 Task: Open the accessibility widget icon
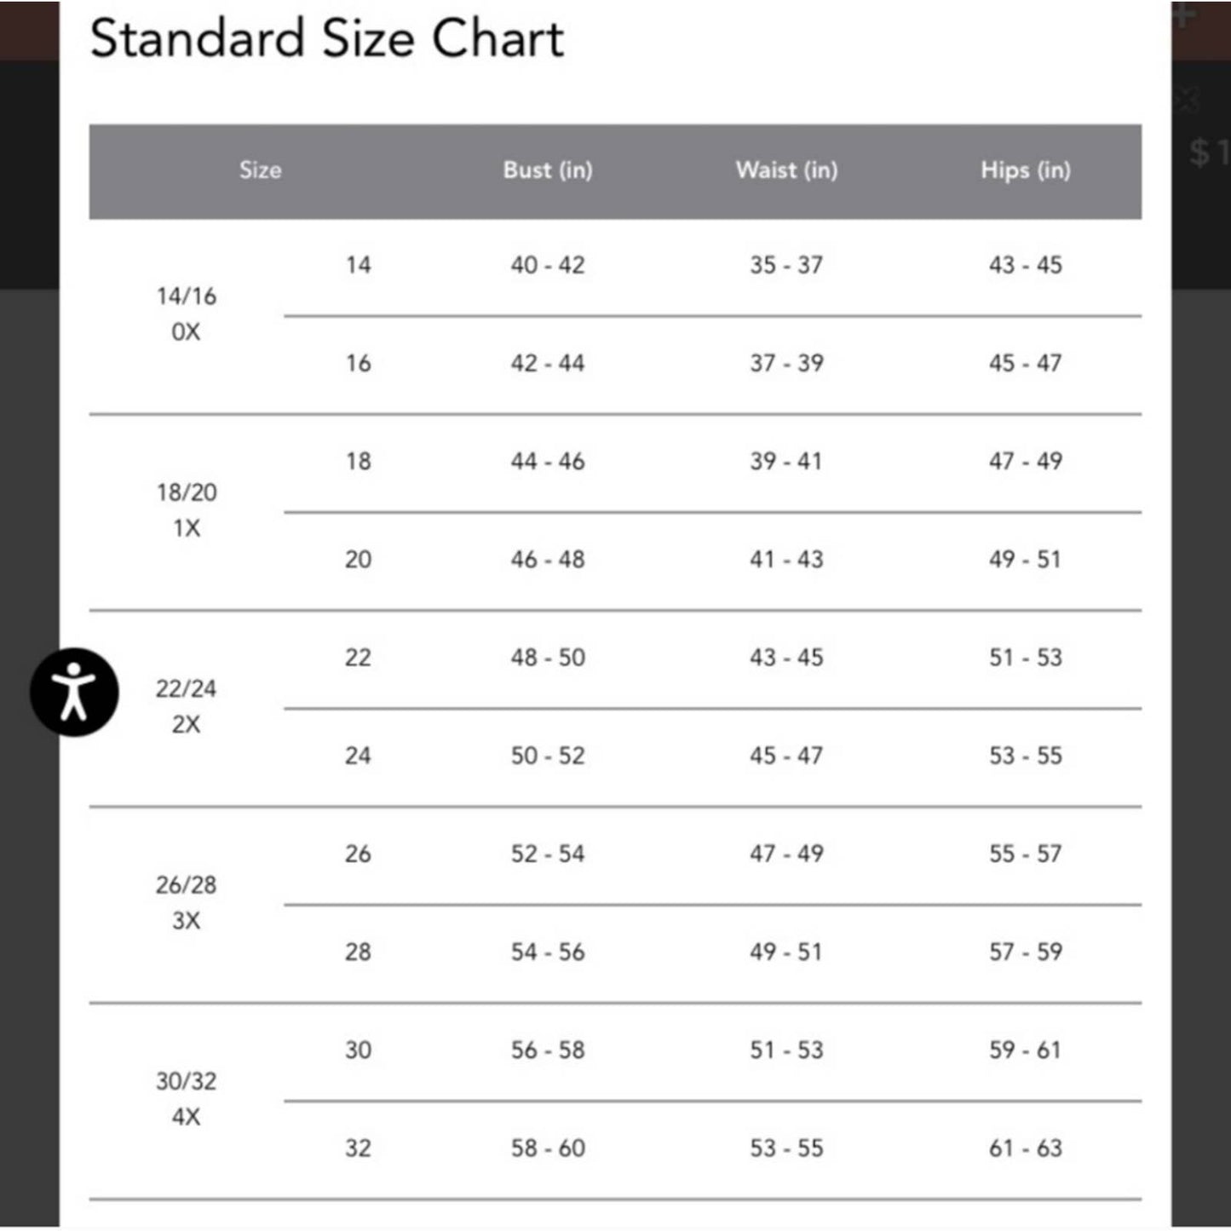point(74,692)
